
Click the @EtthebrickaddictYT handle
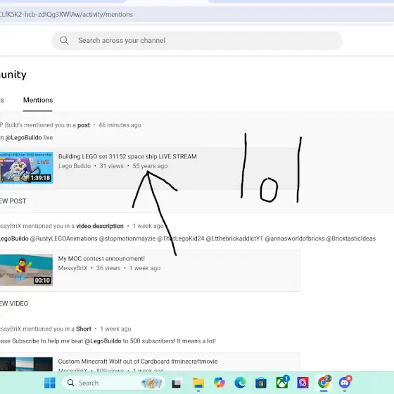point(234,239)
